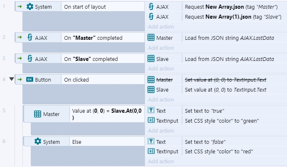The height and width of the screenshot is (167, 287).
Task: Select the Text object icon beside 'Set text to "true"'
Action: 151,110
